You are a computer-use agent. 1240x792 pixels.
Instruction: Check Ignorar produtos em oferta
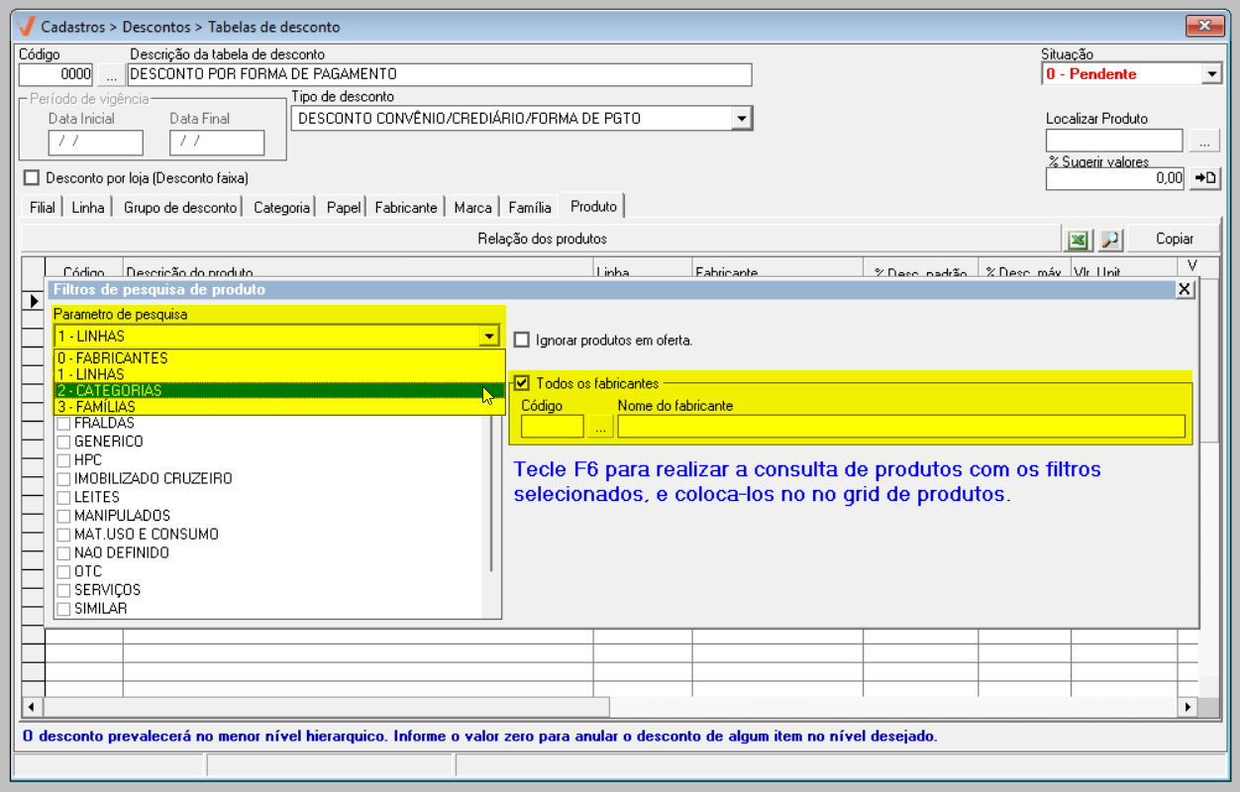point(522,341)
